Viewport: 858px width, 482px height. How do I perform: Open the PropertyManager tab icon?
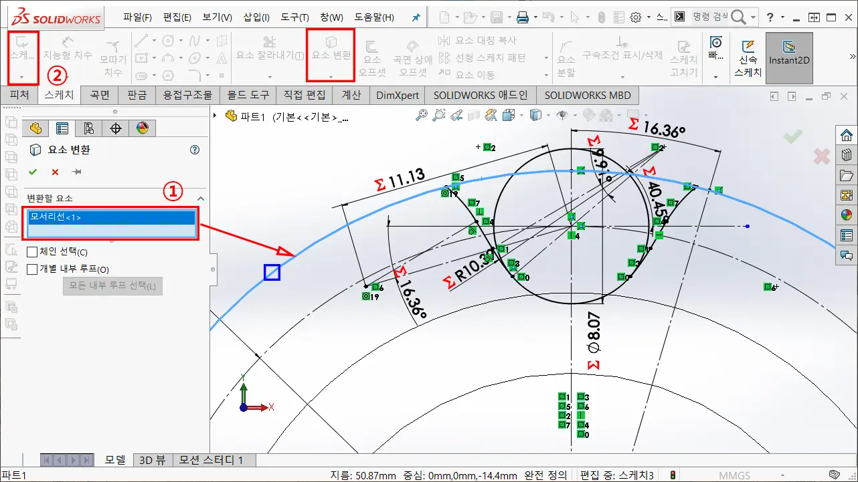tap(62, 128)
